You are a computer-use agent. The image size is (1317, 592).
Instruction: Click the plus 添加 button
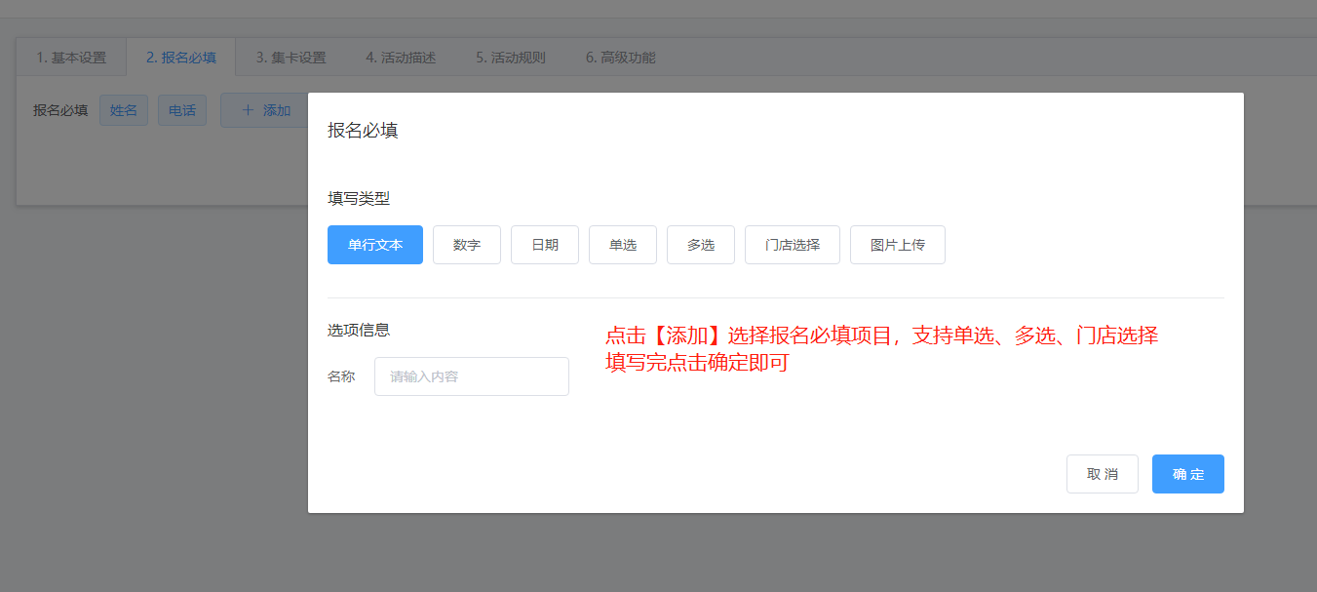(x=264, y=110)
